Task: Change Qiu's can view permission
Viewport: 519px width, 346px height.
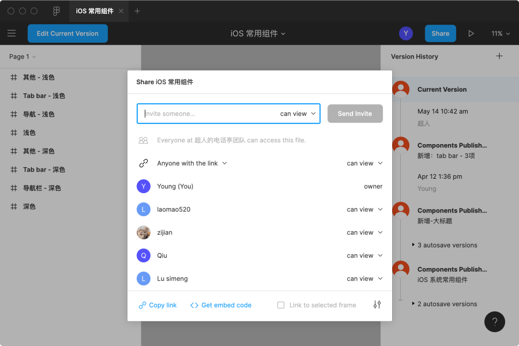Action: [365, 256]
